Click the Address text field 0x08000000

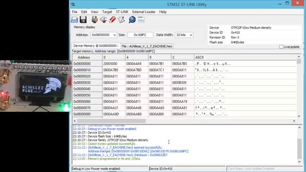tap(101, 35)
